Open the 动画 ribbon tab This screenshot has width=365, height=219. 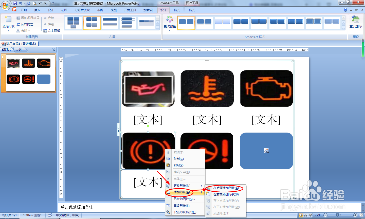(x=64, y=10)
